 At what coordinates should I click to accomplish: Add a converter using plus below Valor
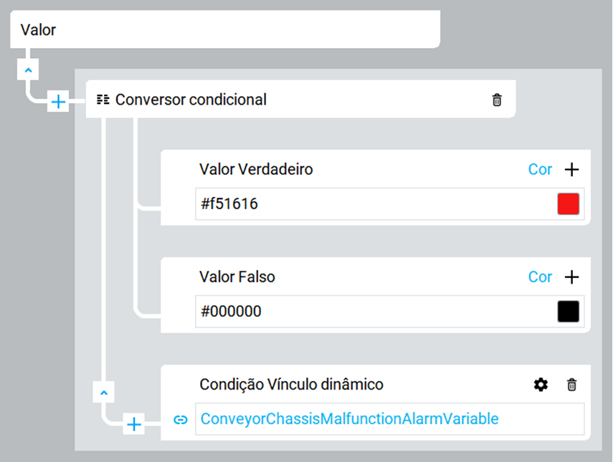[58, 102]
